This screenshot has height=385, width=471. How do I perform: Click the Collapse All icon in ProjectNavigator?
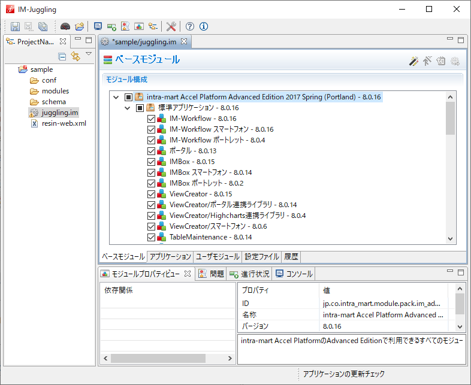click(x=62, y=56)
